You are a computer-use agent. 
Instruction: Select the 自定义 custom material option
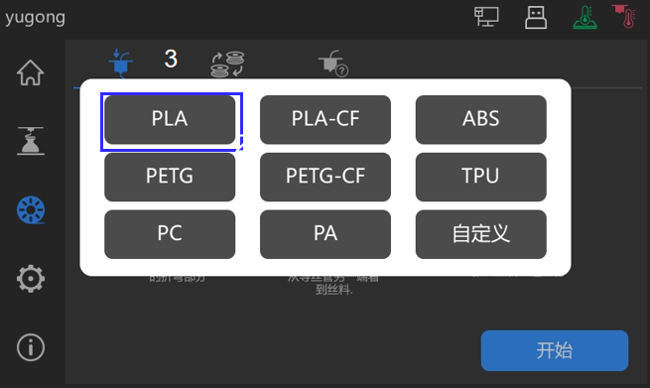coord(481,234)
